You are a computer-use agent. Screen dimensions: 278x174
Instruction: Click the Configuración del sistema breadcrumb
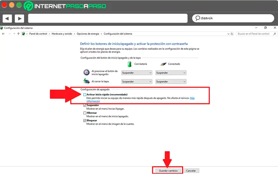point(118,34)
